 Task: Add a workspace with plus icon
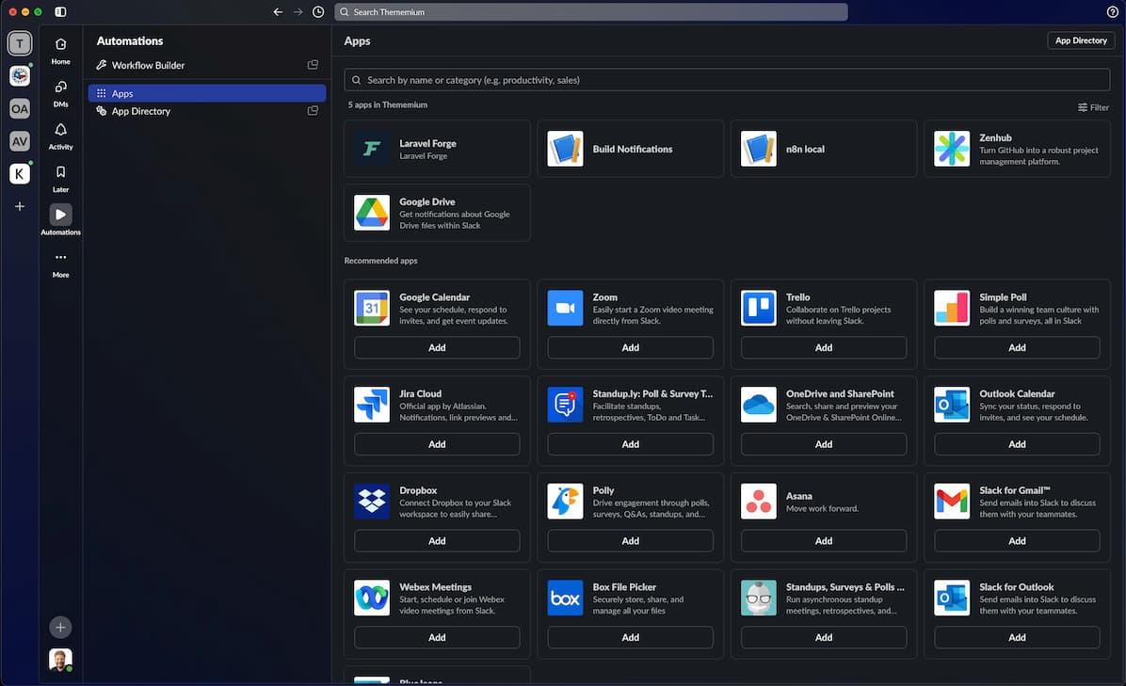(20, 207)
